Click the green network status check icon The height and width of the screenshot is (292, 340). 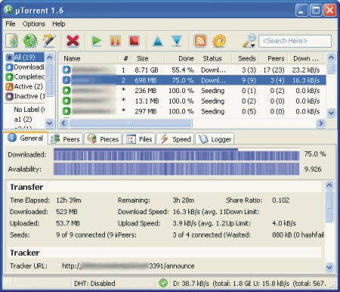(x=163, y=283)
